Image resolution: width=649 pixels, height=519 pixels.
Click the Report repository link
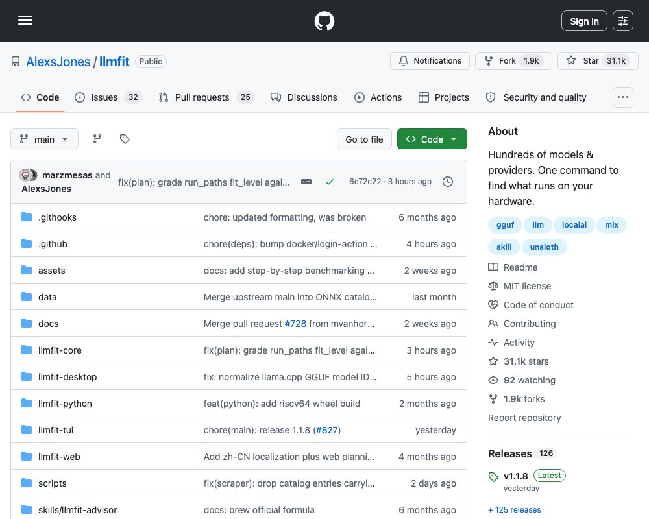(524, 418)
